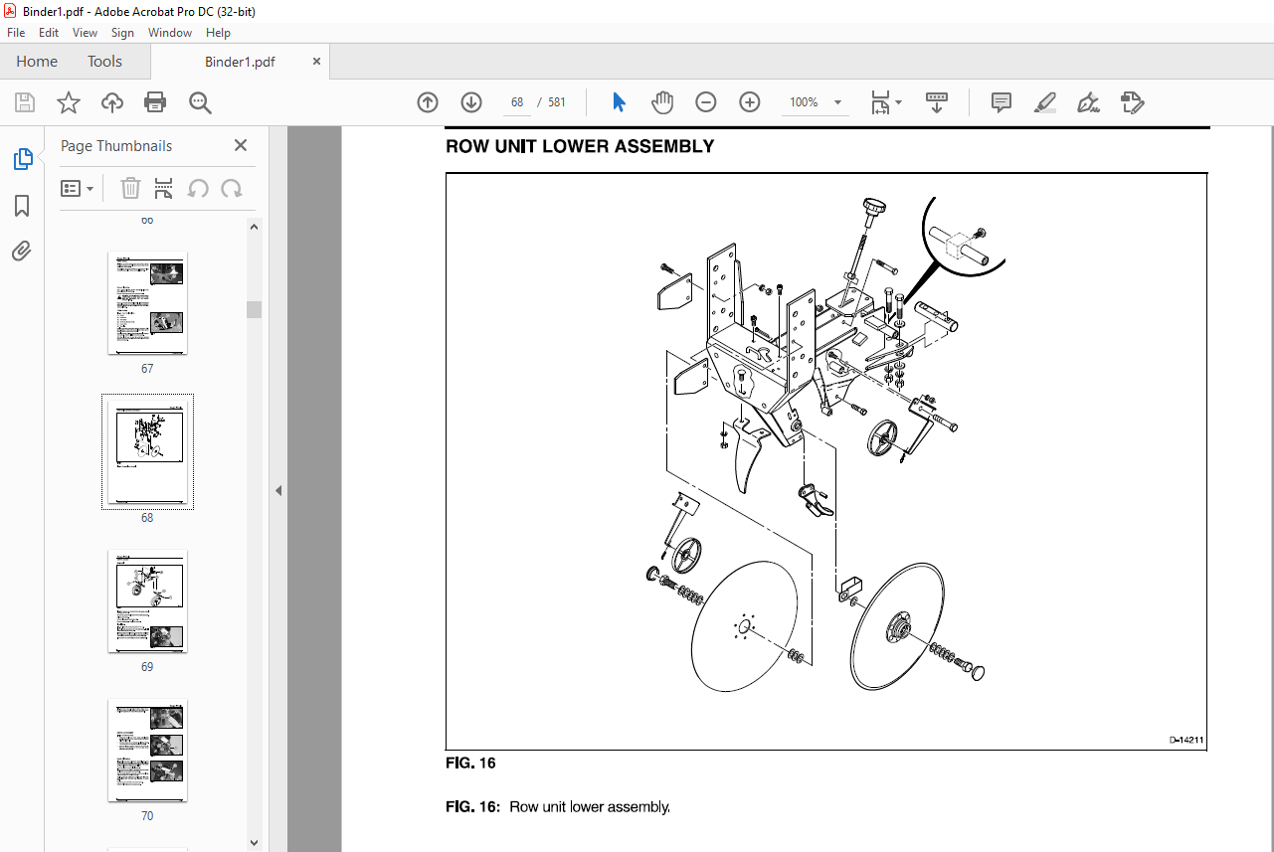Switch to the Home tab

point(37,62)
